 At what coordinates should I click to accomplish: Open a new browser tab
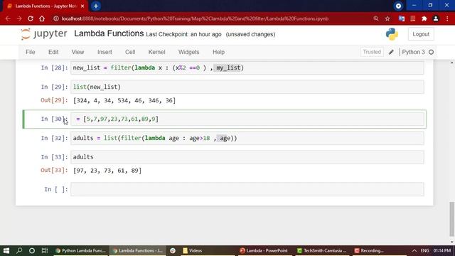click(x=96, y=6)
